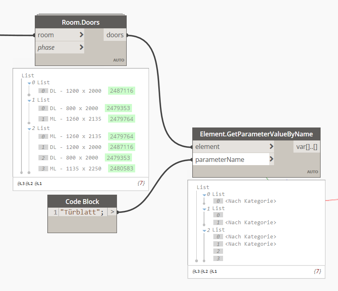Click the var[]..[] output port

pyautogui.click(x=306, y=147)
